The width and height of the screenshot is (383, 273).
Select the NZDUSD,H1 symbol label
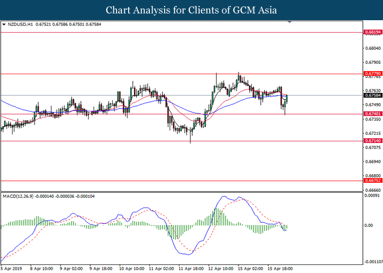20,24
